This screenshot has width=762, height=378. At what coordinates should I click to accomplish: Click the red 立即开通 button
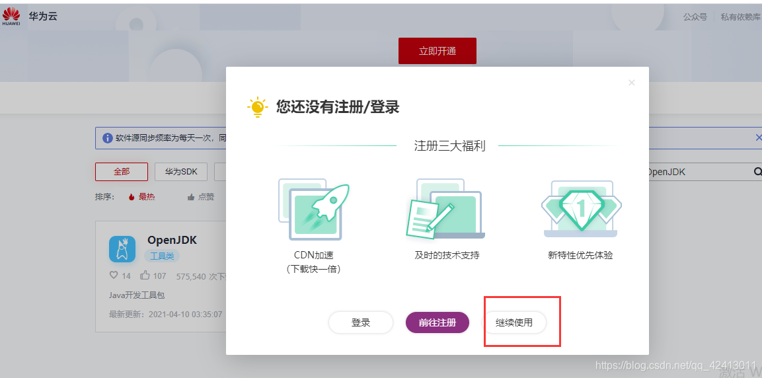pyautogui.click(x=438, y=51)
